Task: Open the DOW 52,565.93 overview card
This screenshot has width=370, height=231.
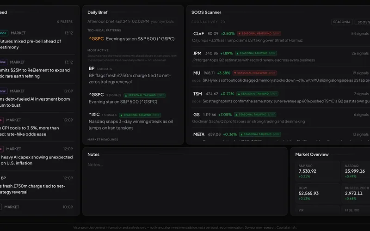Action: point(317,193)
